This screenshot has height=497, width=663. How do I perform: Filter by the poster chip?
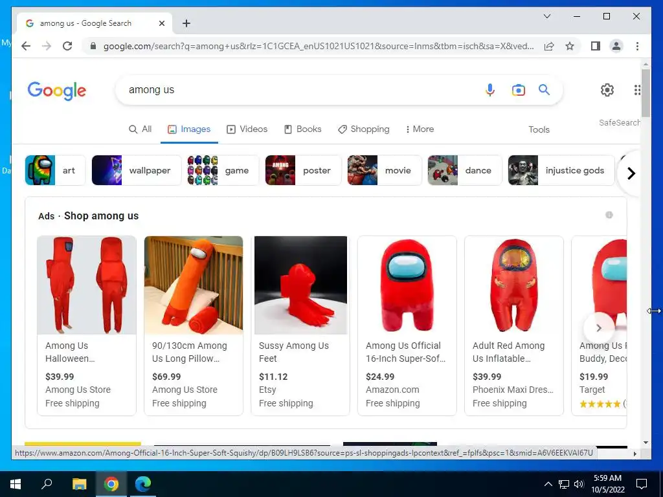coord(303,170)
